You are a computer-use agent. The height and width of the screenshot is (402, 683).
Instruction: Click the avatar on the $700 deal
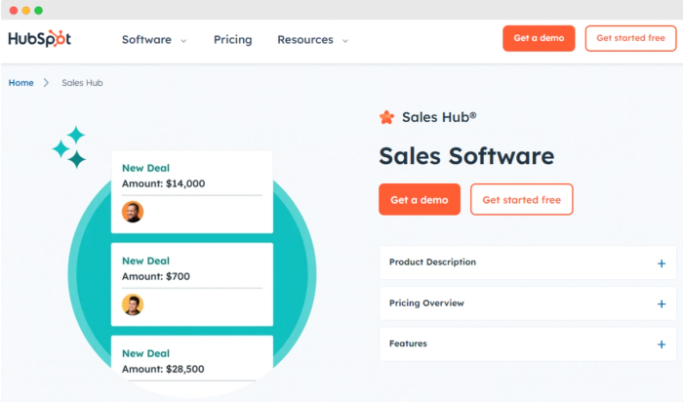coord(133,304)
